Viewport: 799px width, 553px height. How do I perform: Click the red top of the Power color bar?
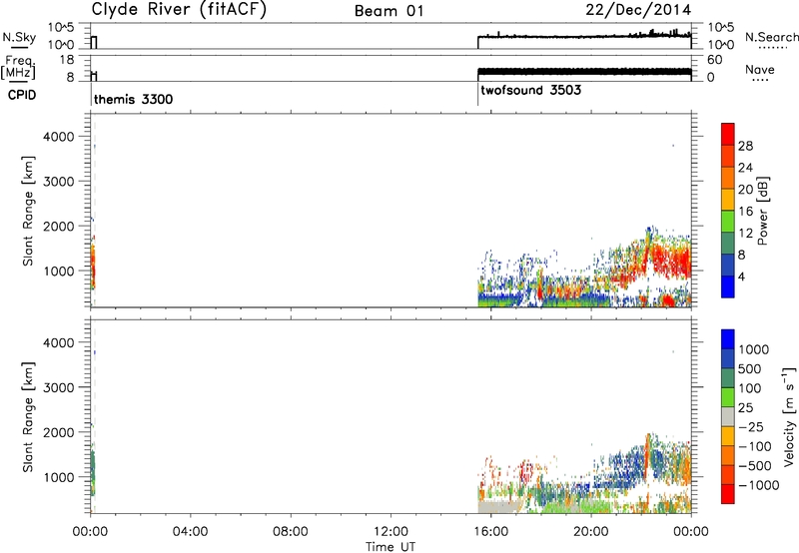click(x=728, y=134)
